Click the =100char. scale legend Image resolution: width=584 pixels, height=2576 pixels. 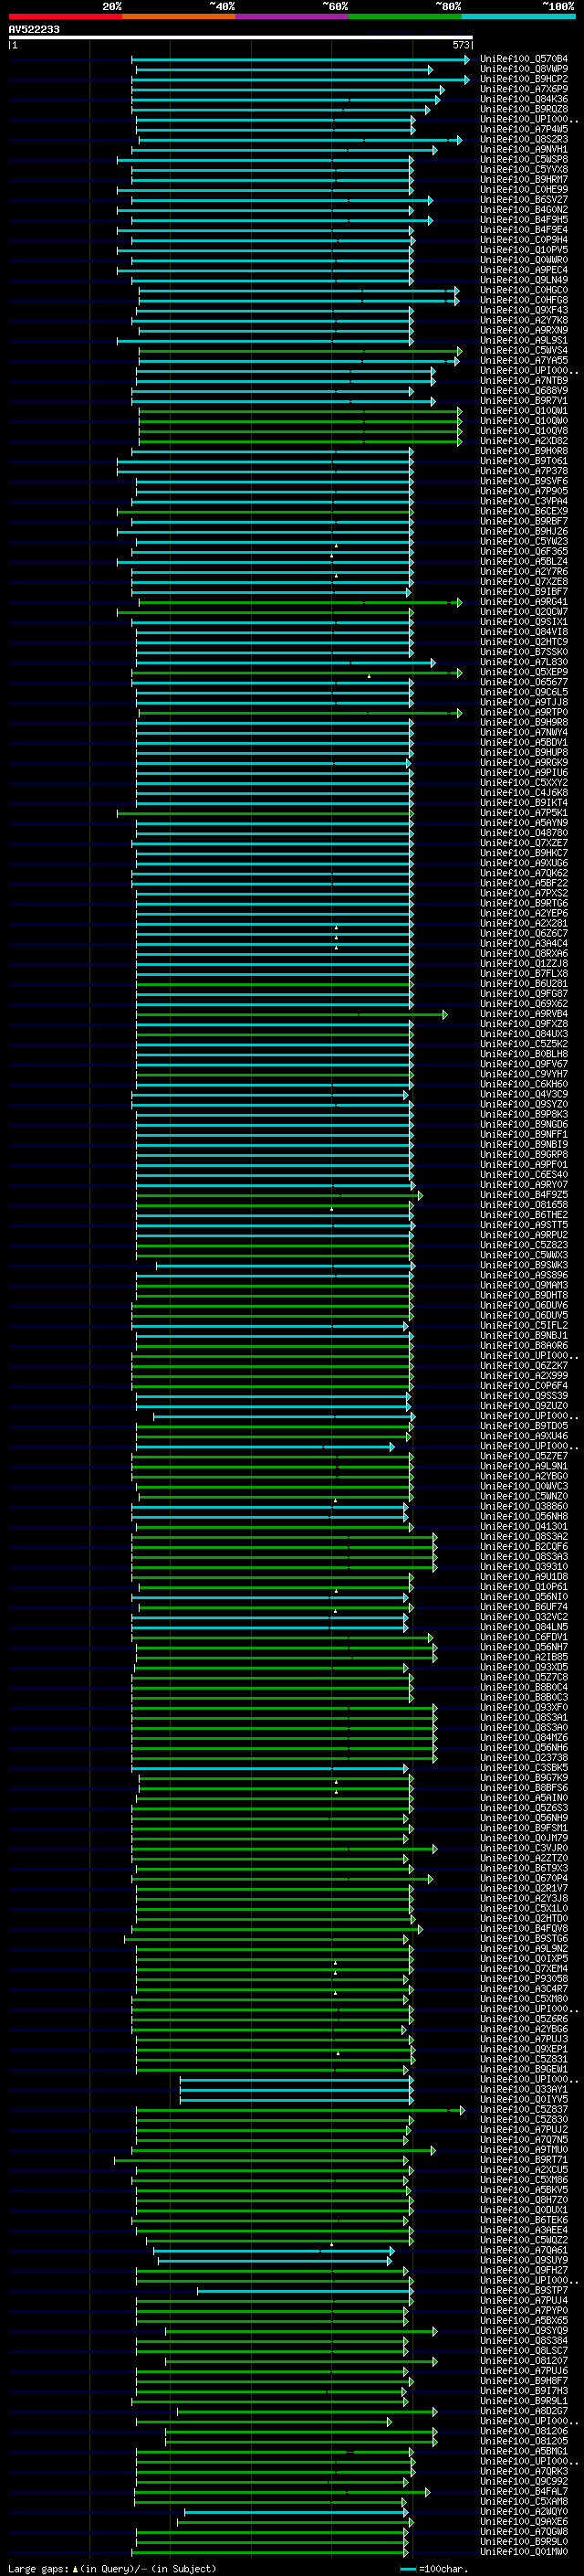[433, 2569]
